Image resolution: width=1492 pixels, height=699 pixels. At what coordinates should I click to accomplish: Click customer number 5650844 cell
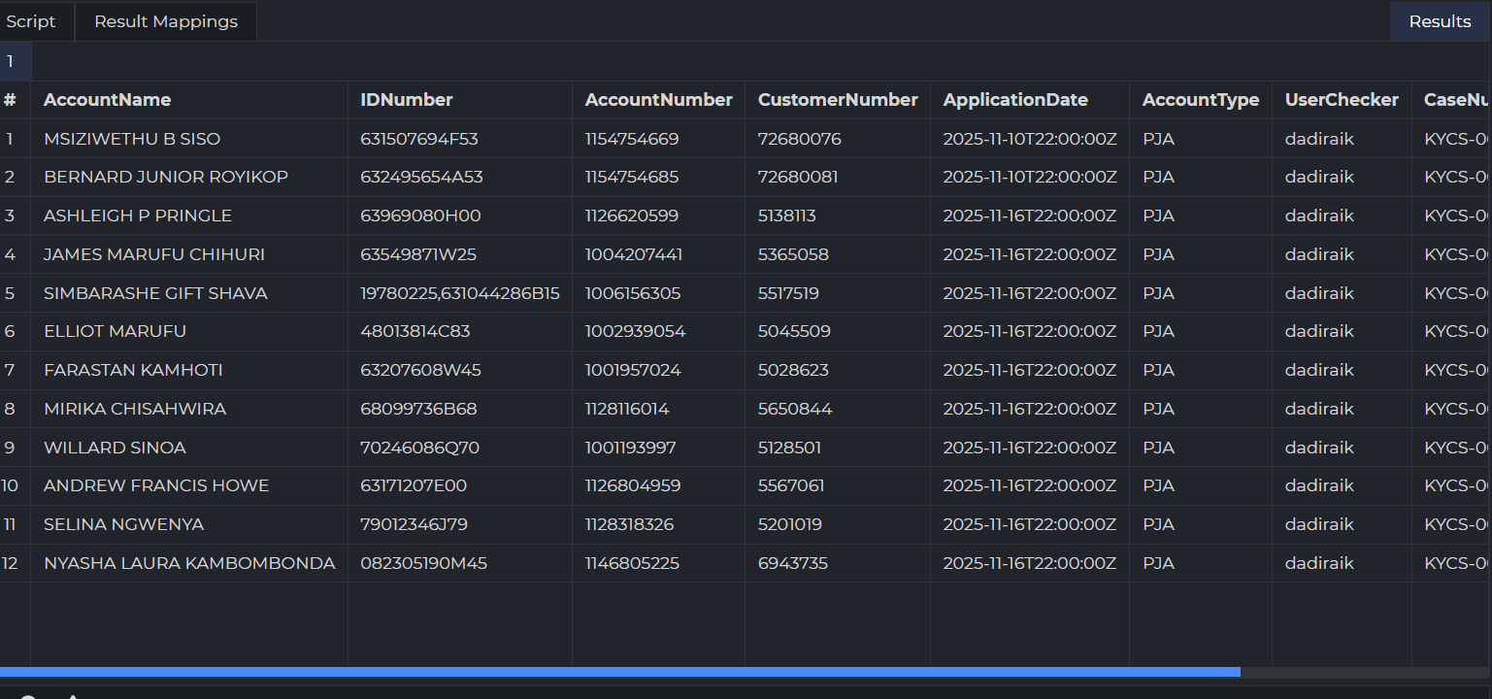tap(794, 409)
